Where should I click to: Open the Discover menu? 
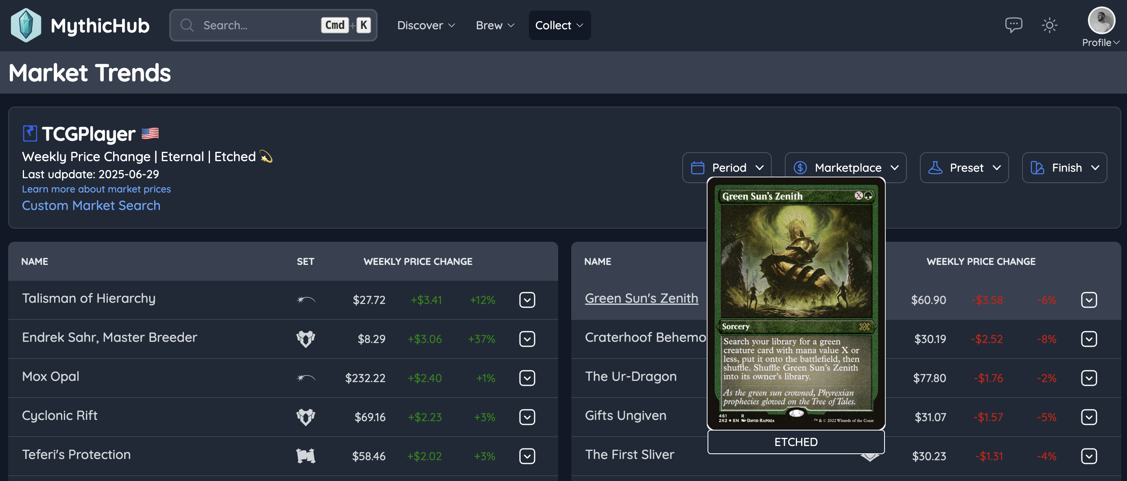tap(426, 25)
